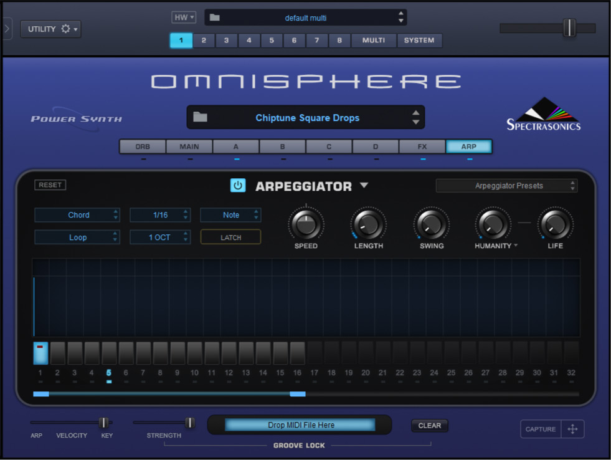Click the Spectrasonics logo

(x=544, y=114)
